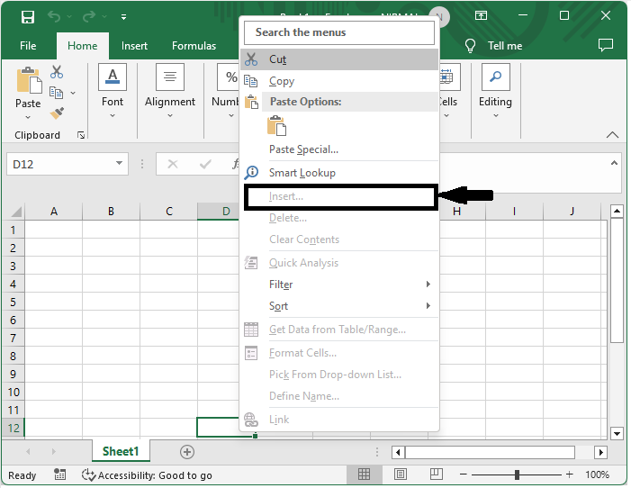Click the Tell me lightbulb icon
This screenshot has width=631, height=488.
pos(470,46)
